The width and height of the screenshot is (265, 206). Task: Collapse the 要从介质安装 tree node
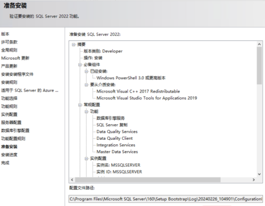(x=86, y=85)
